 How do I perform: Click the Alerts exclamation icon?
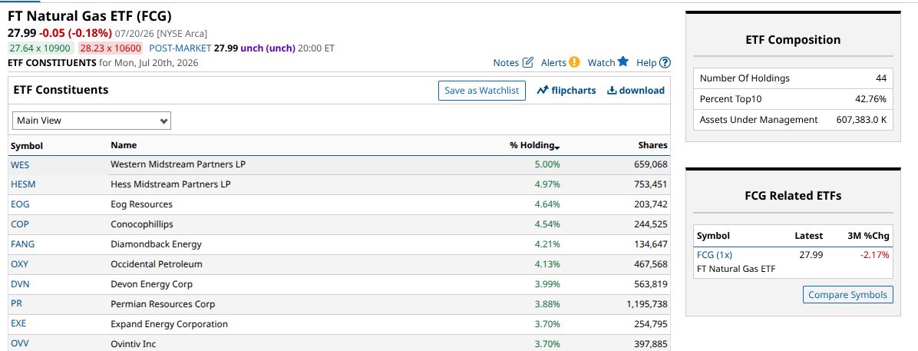[x=574, y=62]
